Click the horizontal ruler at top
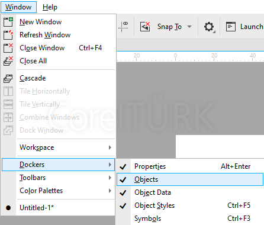 (190, 56)
